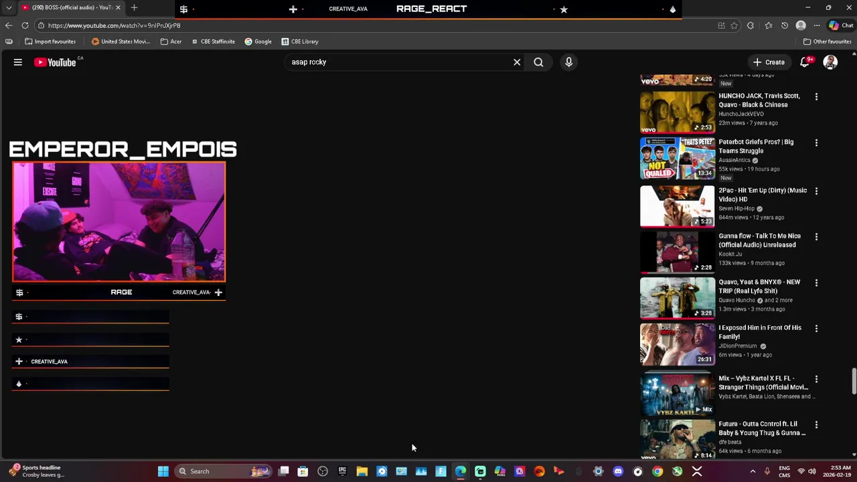Open YouTube notifications bell
This screenshot has height=482, width=857.
tap(805, 62)
